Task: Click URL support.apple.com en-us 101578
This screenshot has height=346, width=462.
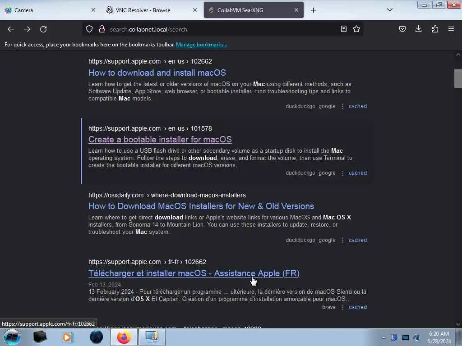Action: [x=150, y=128]
